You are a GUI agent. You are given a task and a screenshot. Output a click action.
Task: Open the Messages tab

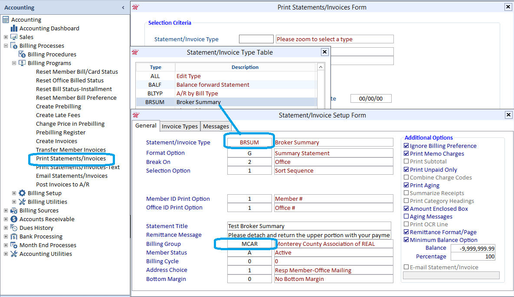coord(216,126)
